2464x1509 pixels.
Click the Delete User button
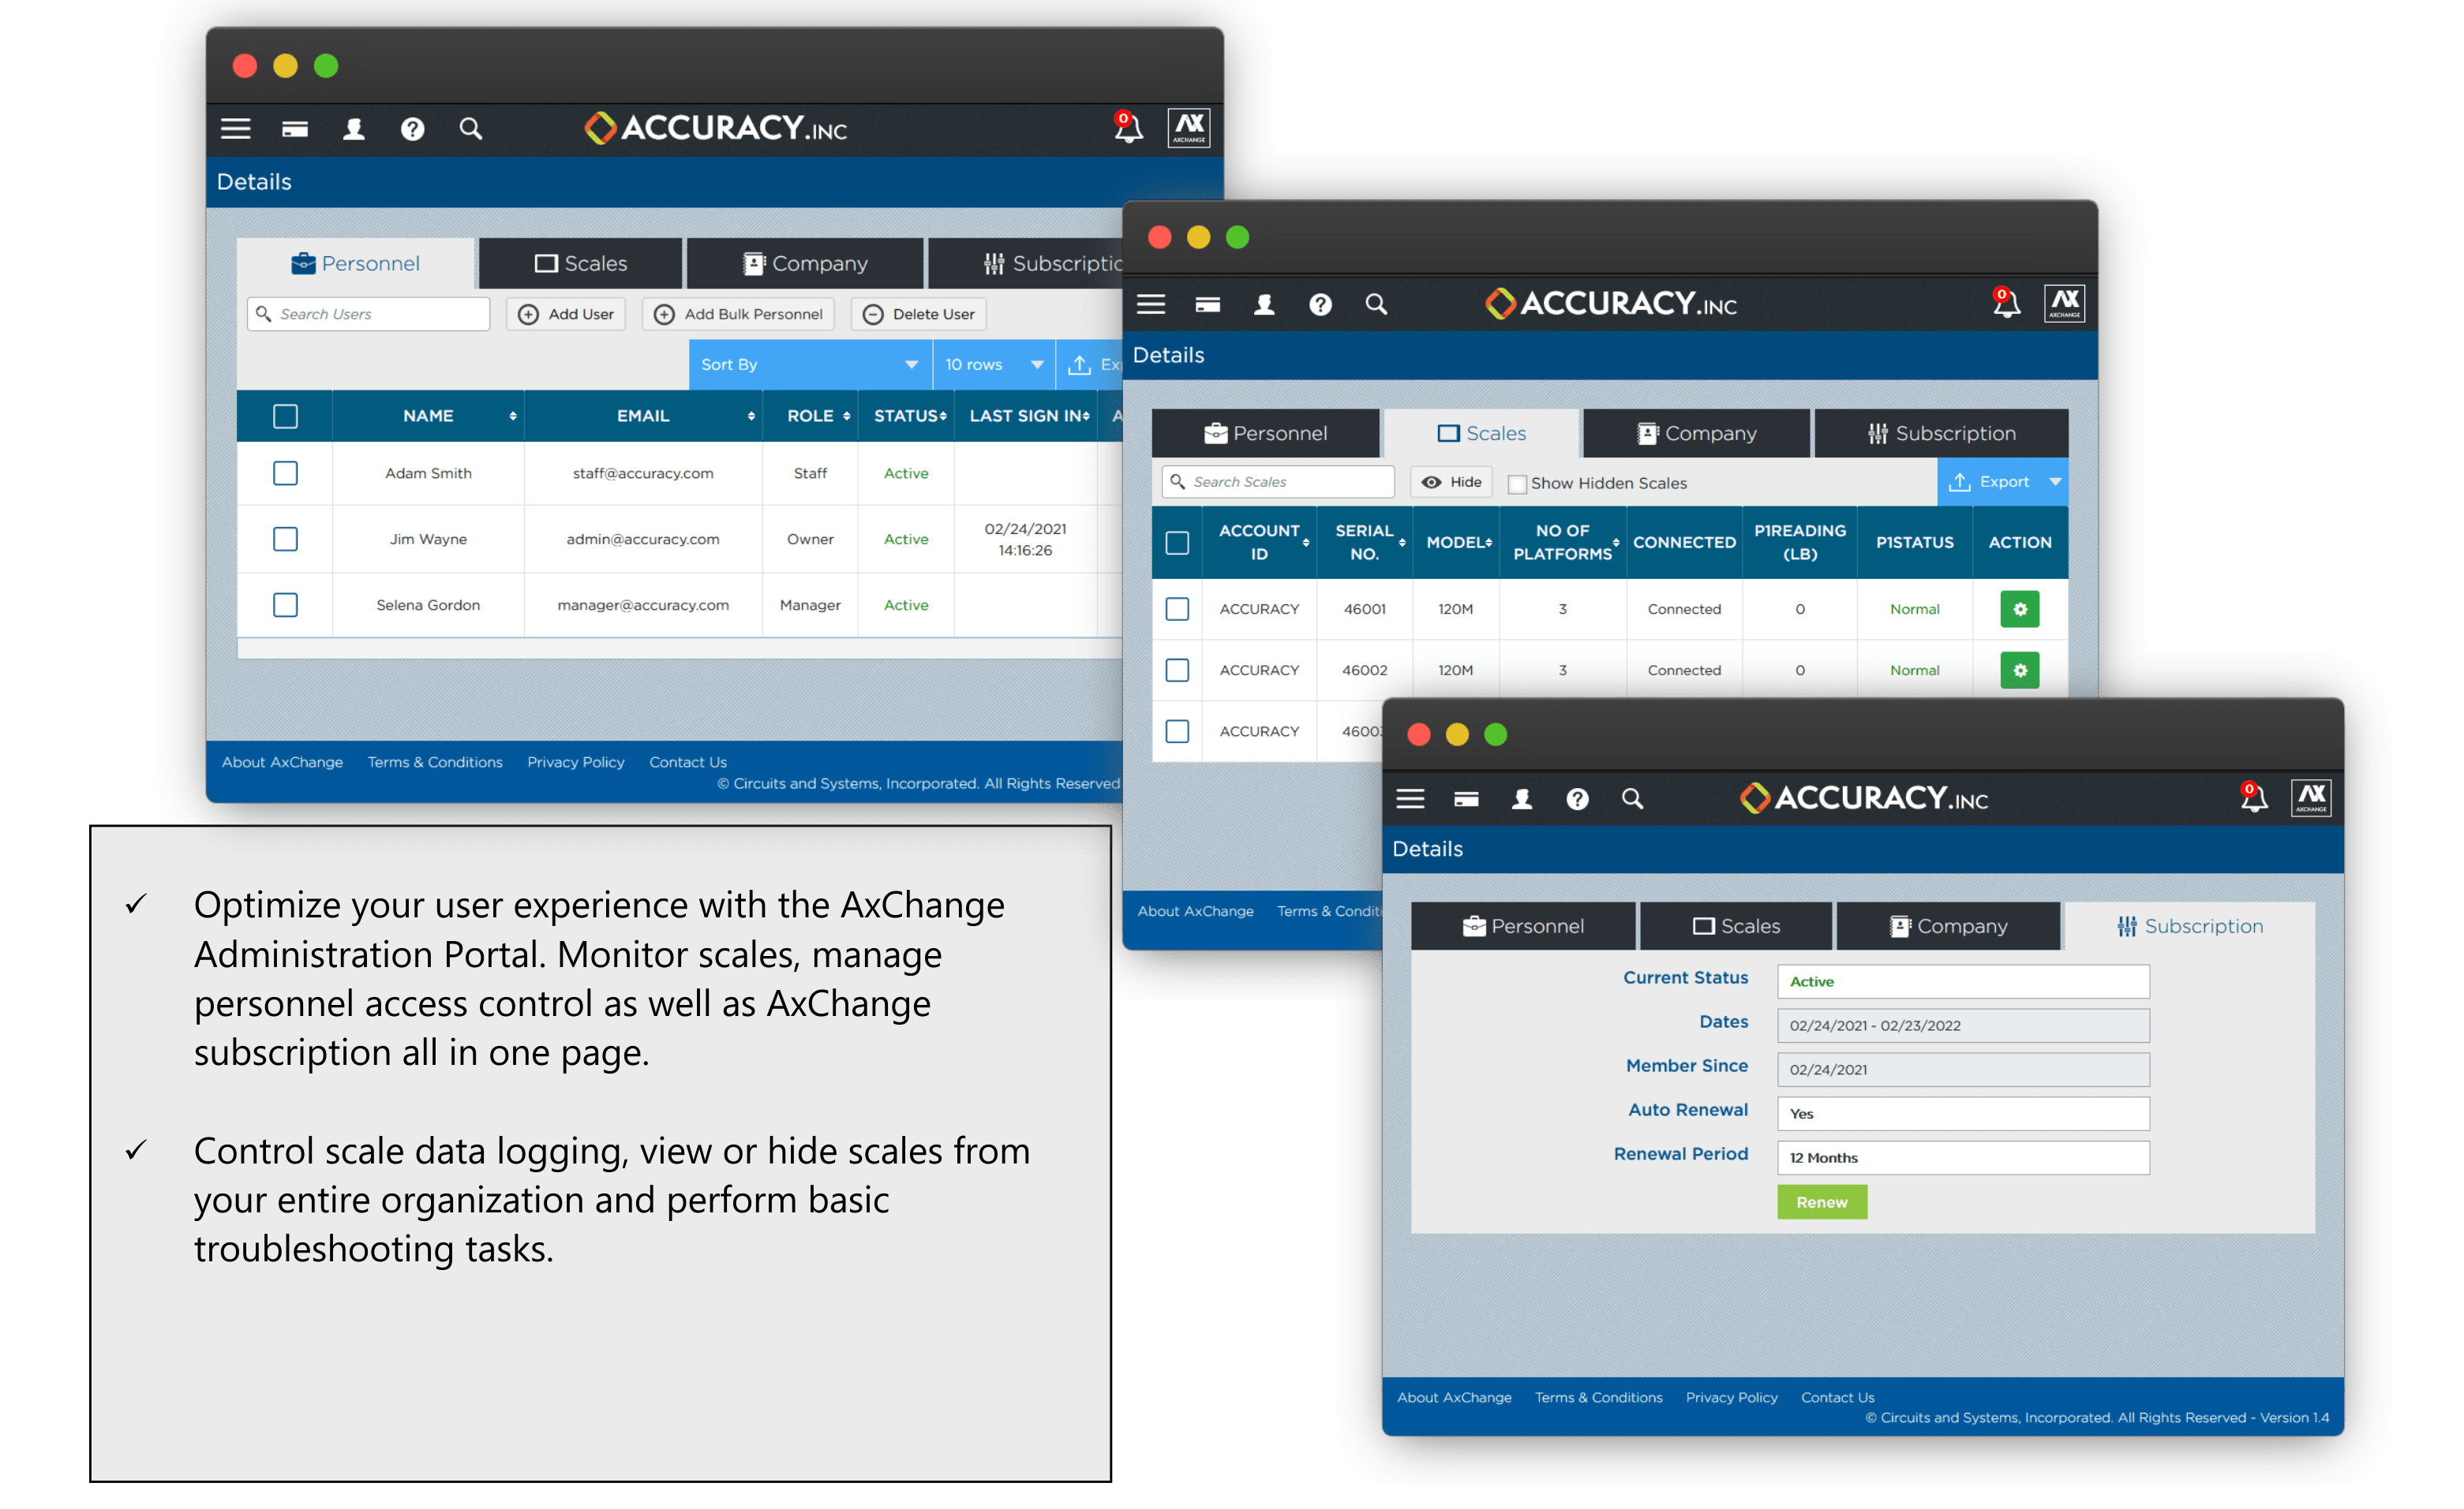918,314
